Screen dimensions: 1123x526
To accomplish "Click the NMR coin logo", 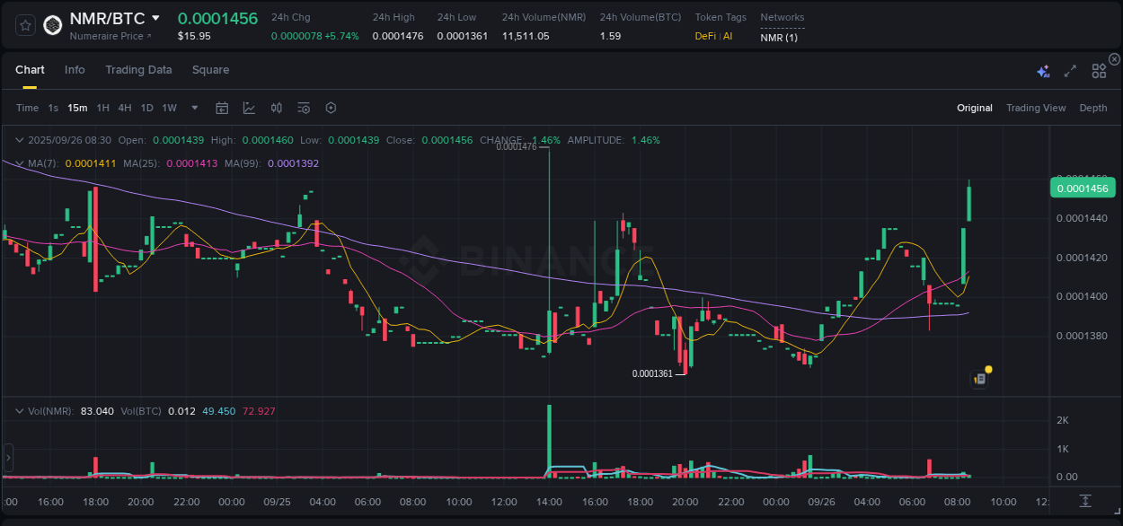I will pyautogui.click(x=52, y=25).
